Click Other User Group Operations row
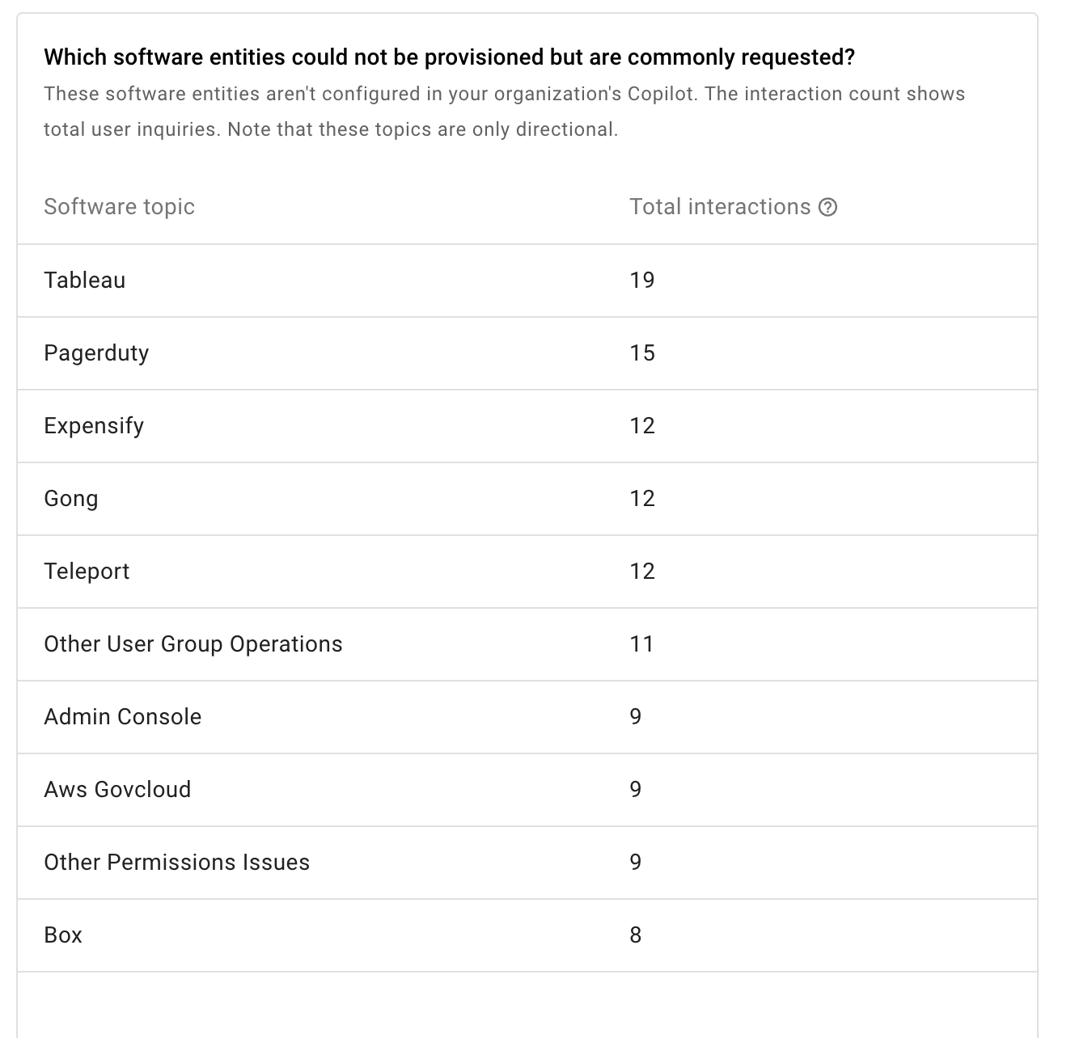The height and width of the screenshot is (1038, 1092). [x=527, y=644]
